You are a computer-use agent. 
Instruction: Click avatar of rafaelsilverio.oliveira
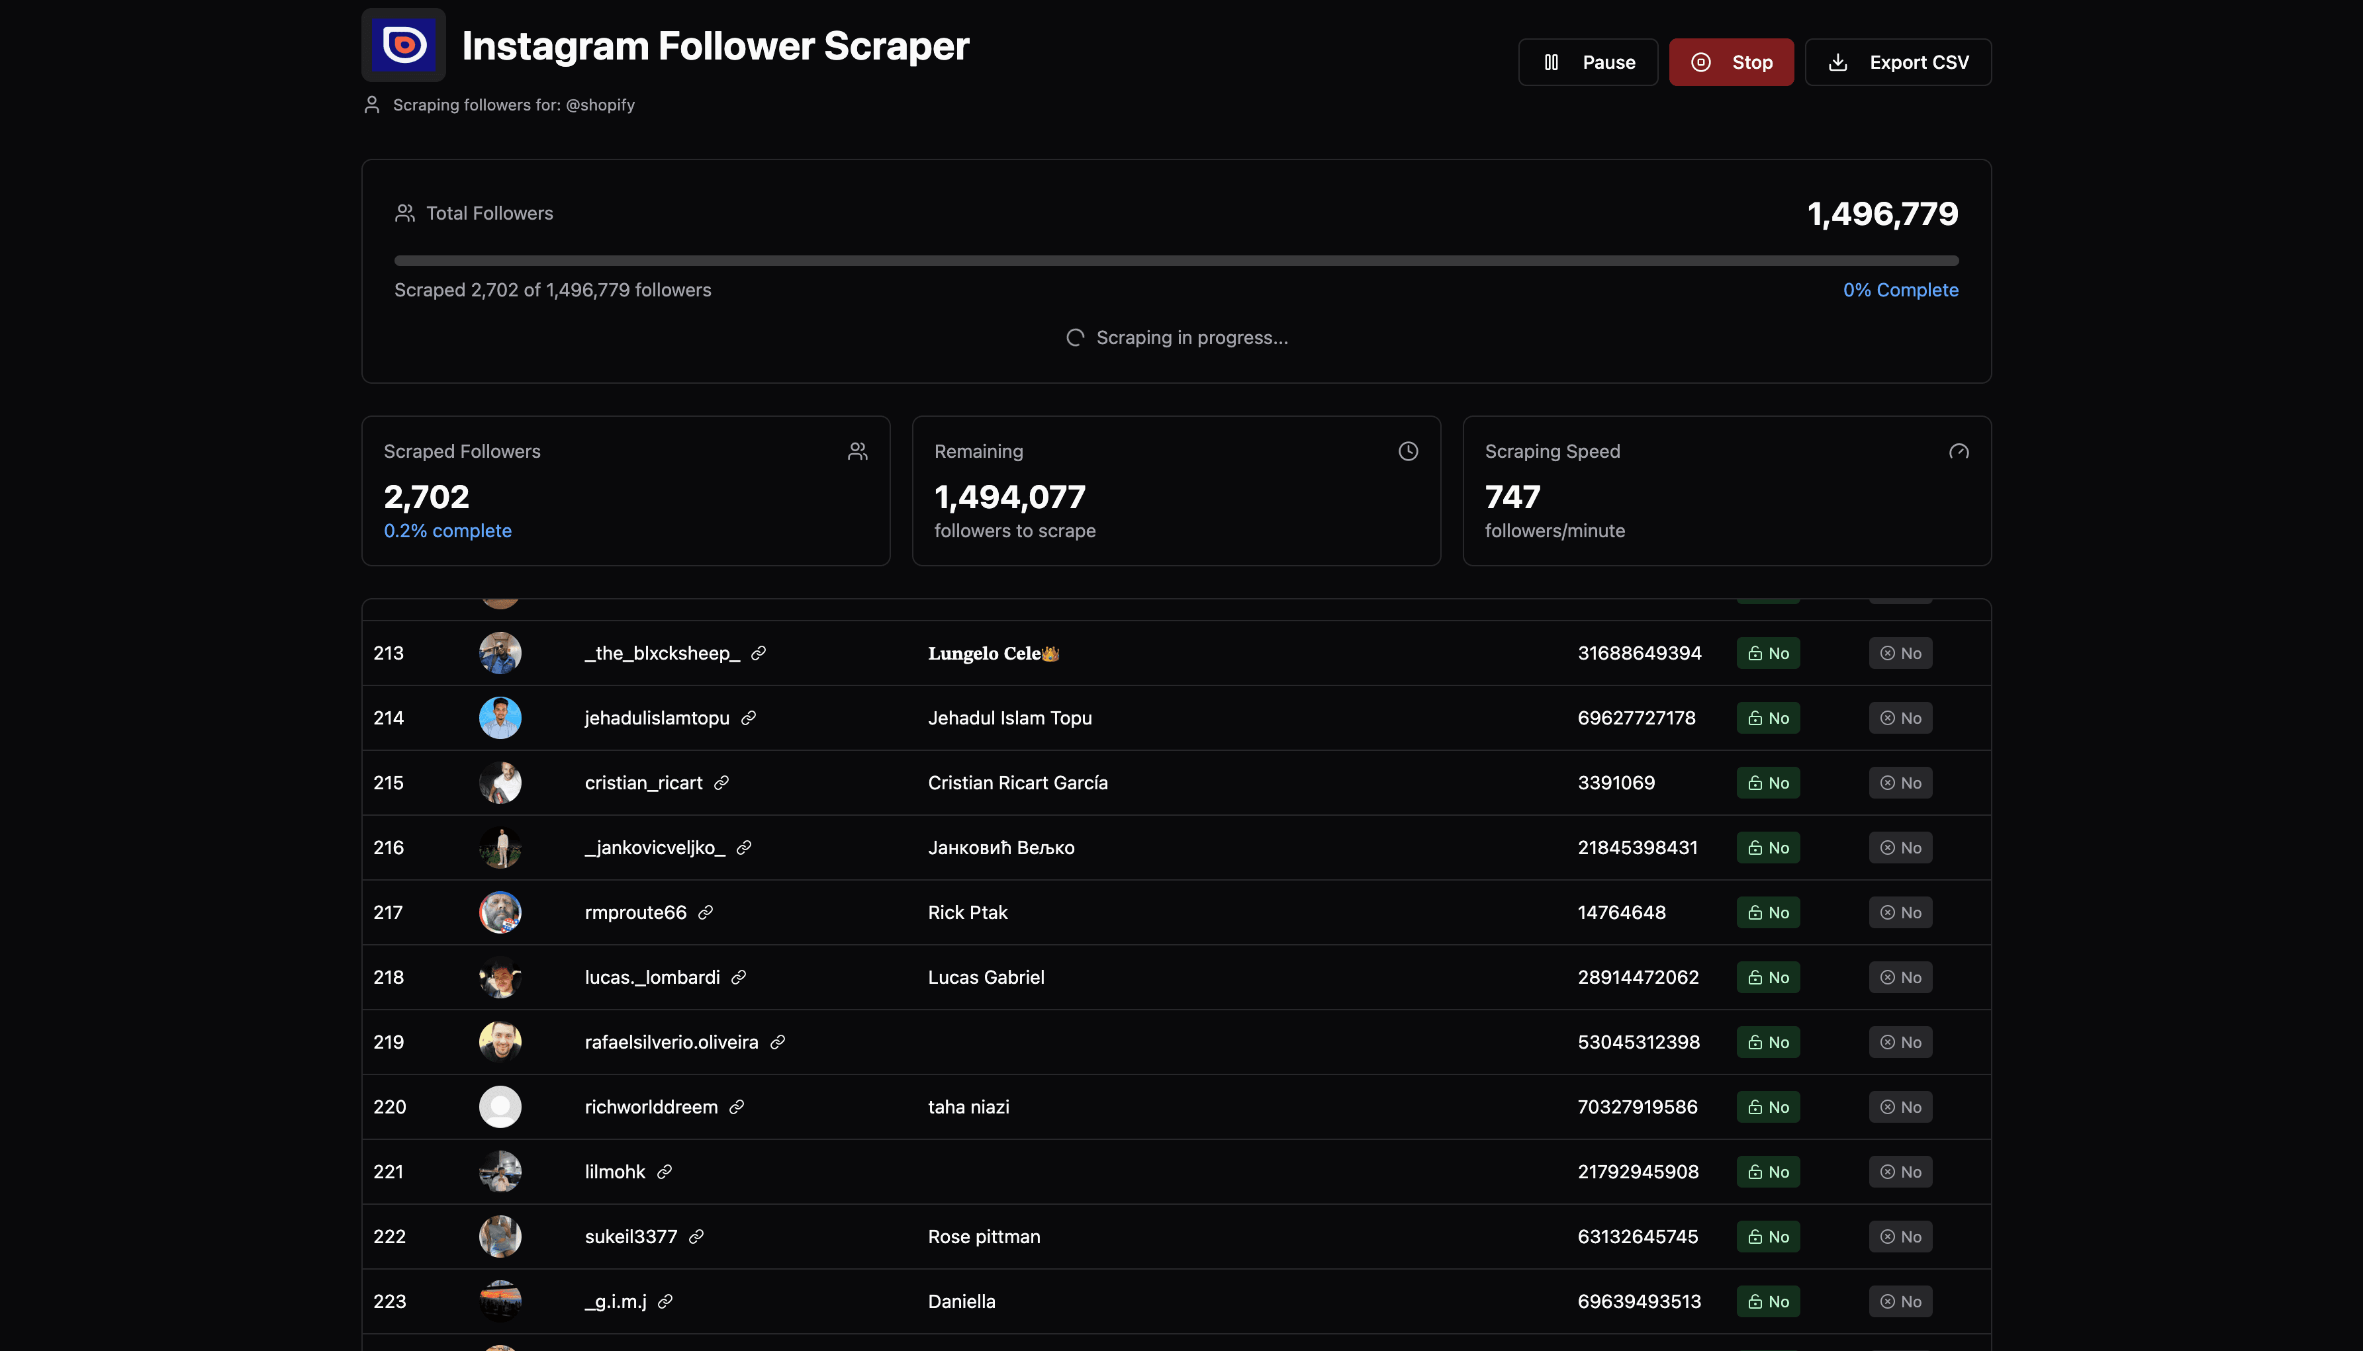point(500,1042)
